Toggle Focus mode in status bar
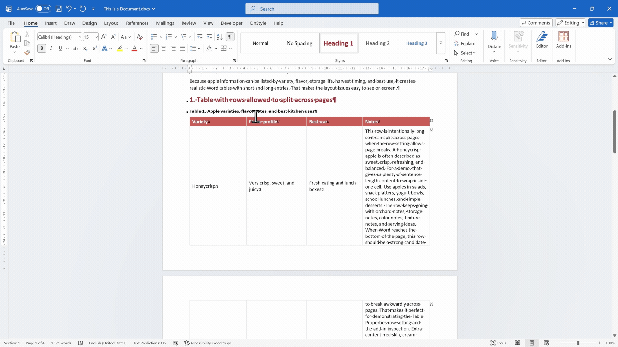 pos(498,343)
